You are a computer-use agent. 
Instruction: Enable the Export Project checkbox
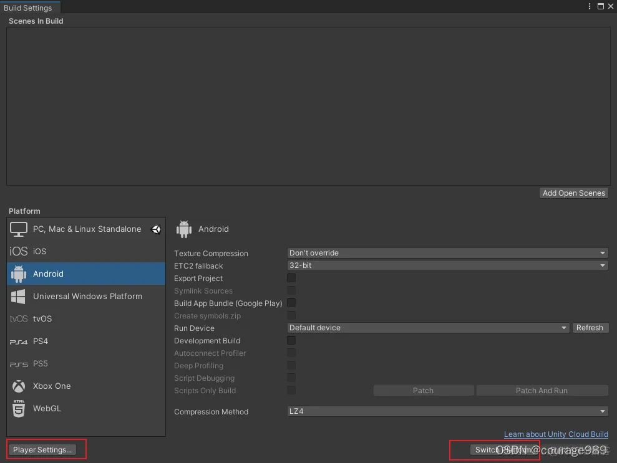coord(291,279)
